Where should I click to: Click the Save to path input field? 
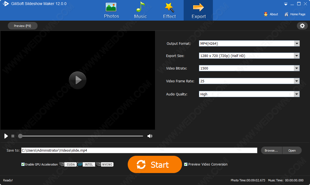(139, 151)
